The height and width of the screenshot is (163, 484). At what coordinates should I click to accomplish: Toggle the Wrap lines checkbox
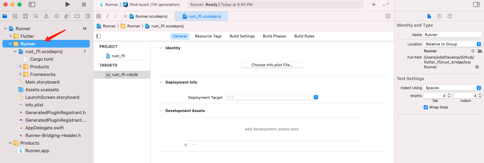click(x=426, y=107)
